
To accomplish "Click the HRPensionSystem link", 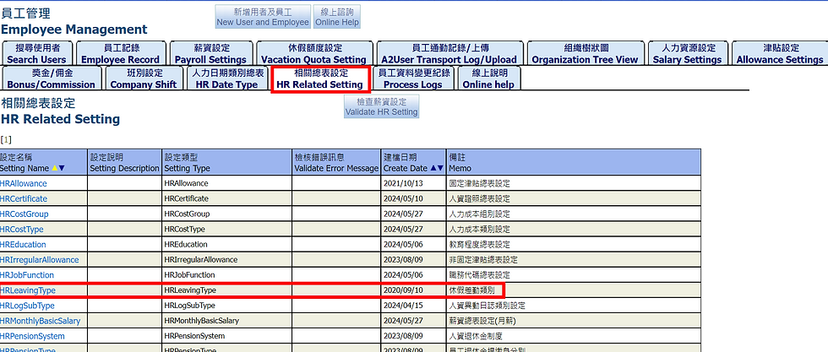I will click(33, 336).
